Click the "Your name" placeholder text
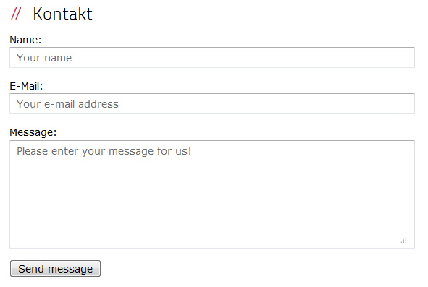428x287 pixels. 44,58
